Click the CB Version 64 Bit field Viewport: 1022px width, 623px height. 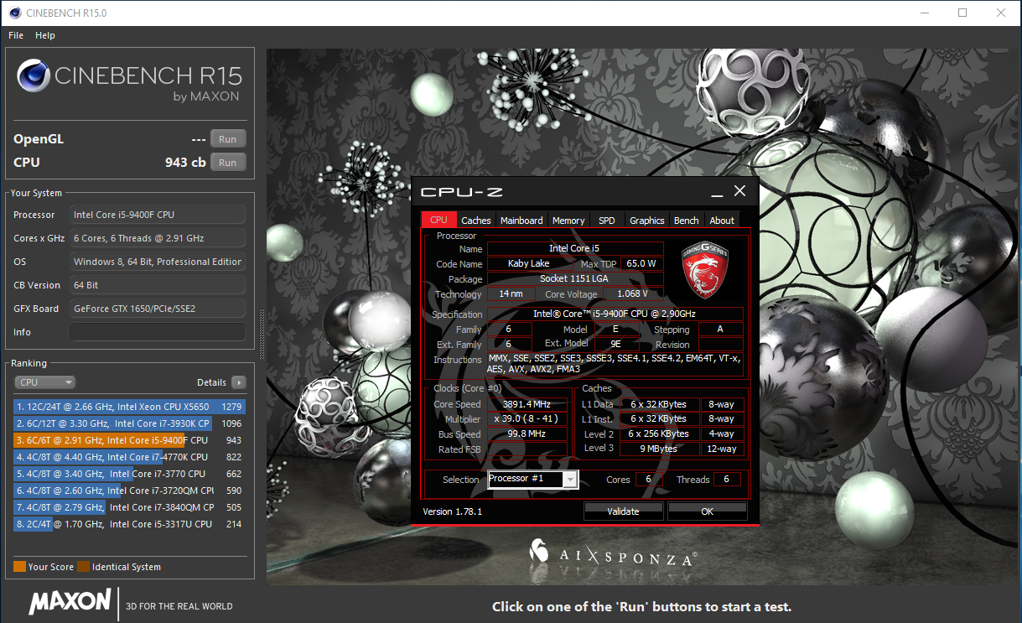point(158,285)
